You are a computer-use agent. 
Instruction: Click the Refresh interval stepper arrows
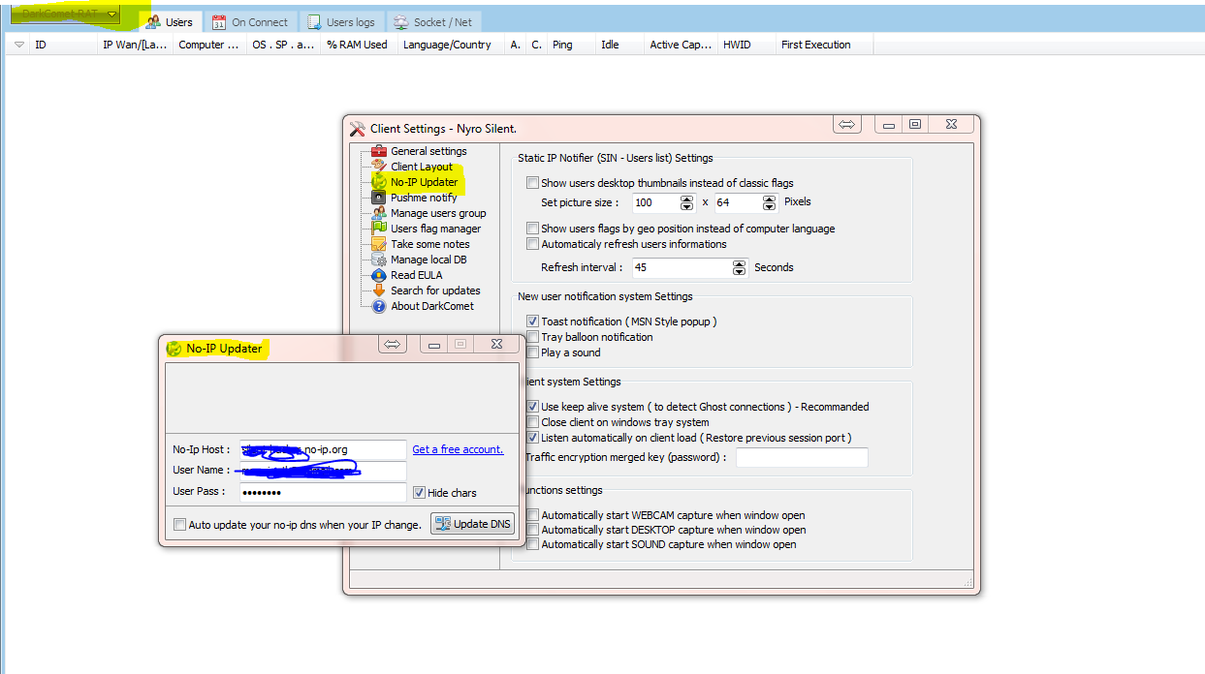pos(740,267)
